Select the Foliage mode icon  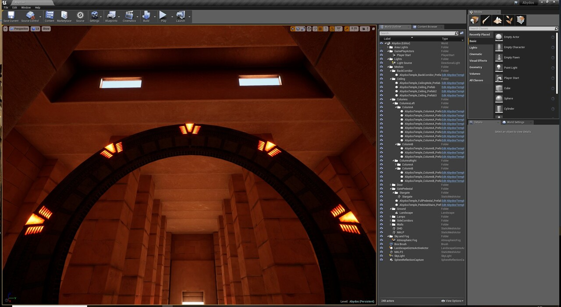[x=509, y=20]
